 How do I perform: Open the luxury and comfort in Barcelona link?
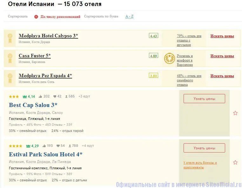pyautogui.click(x=185, y=60)
